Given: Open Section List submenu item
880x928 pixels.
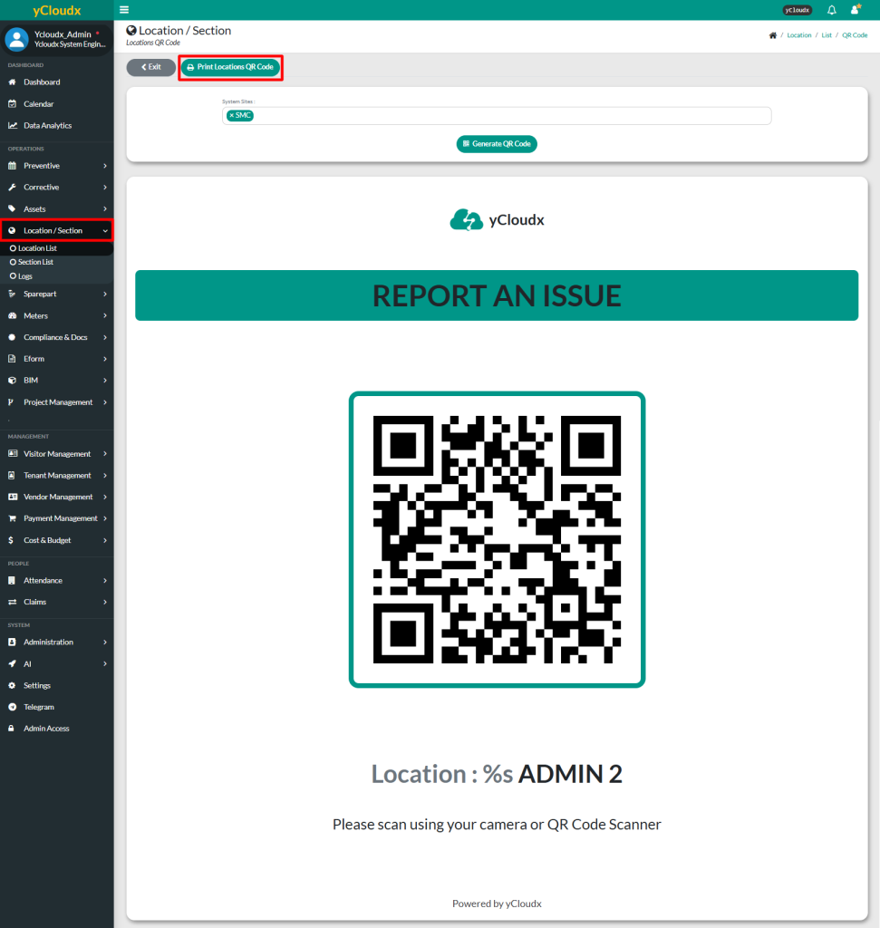Looking at the screenshot, I should pos(57,262).
